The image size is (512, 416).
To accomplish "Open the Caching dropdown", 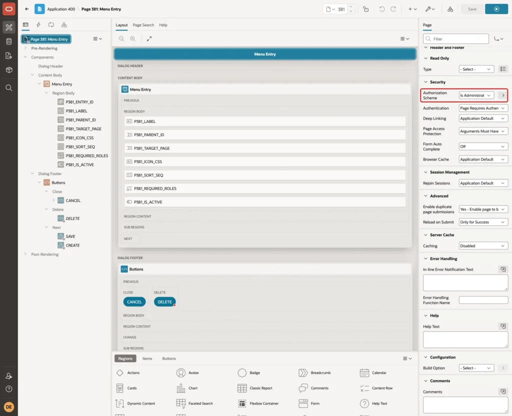I will point(483,246).
